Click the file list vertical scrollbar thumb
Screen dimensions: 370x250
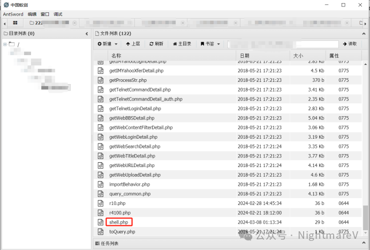365,217
